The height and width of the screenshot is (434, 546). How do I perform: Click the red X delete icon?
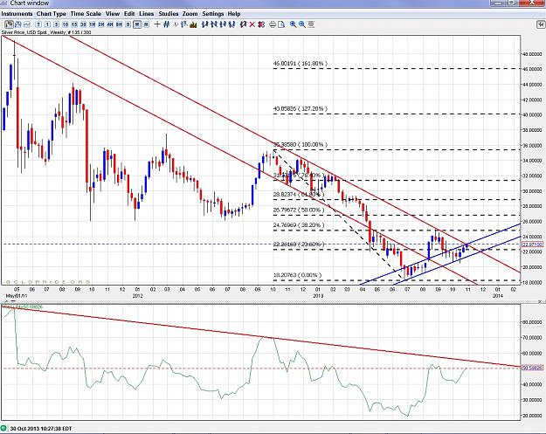252,24
